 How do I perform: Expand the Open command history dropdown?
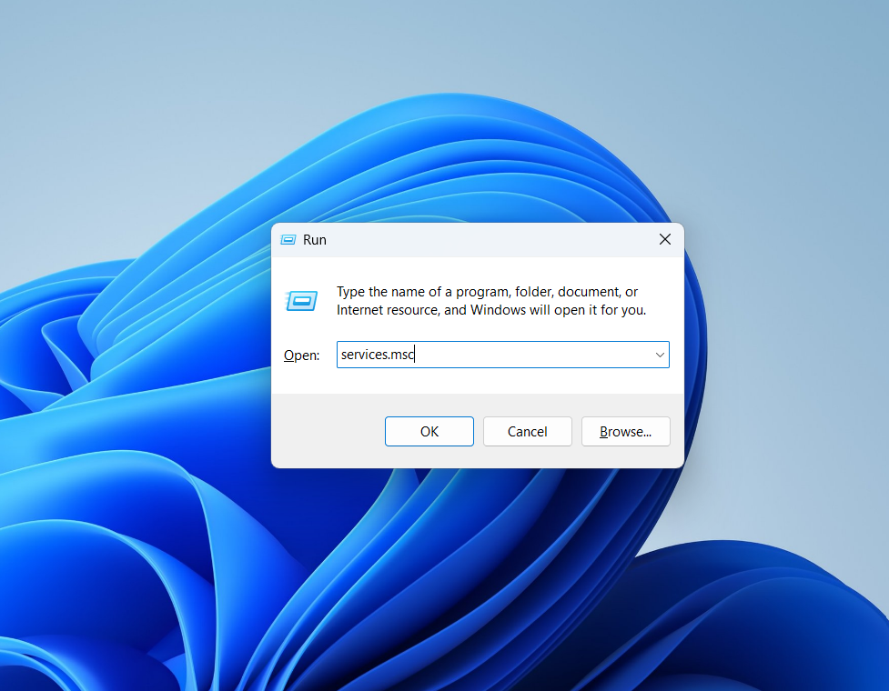coord(660,355)
